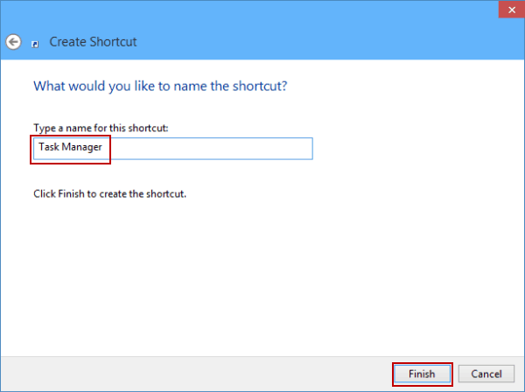525x392 pixels.
Task: Go back using the round arrow button
Action: point(13,42)
